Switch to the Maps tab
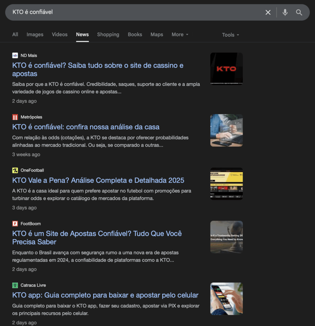The height and width of the screenshot is (326, 315). pos(157,34)
